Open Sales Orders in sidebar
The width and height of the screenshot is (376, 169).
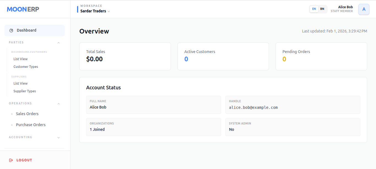pyautogui.click(x=27, y=114)
